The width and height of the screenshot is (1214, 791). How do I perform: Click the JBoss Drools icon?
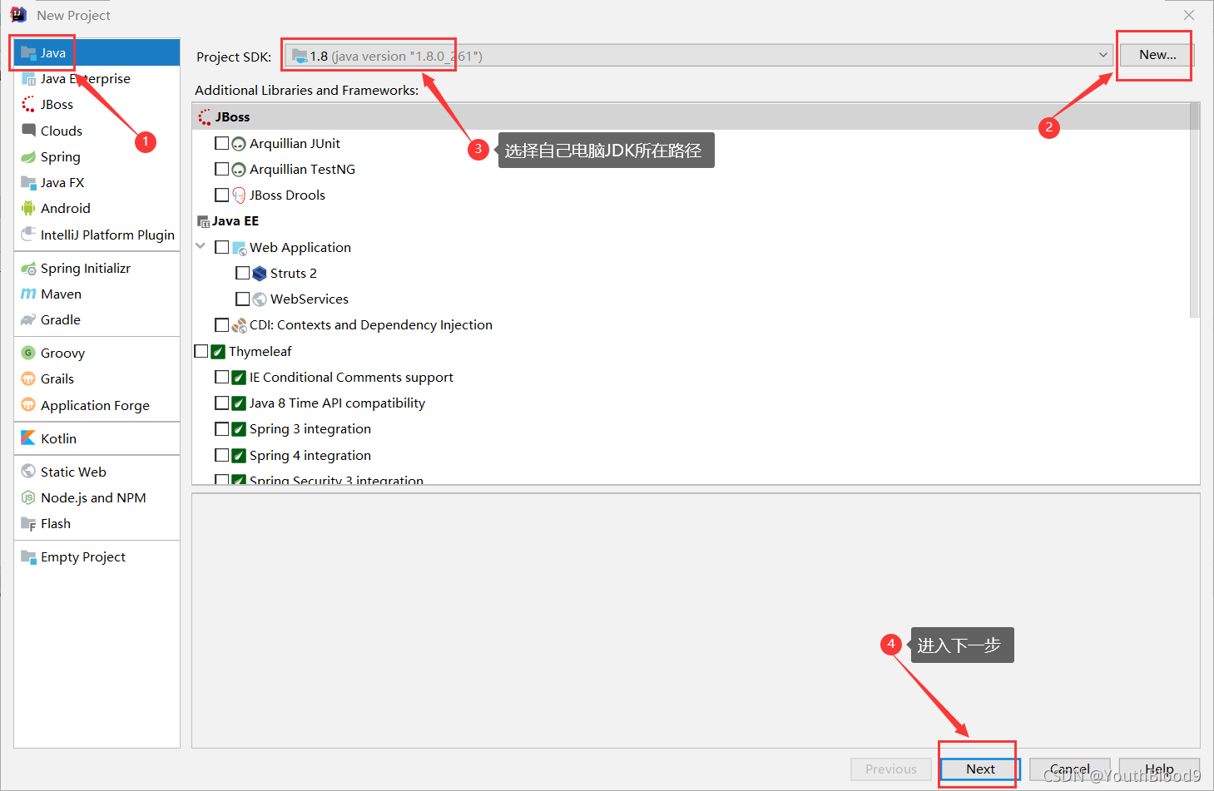click(x=239, y=195)
